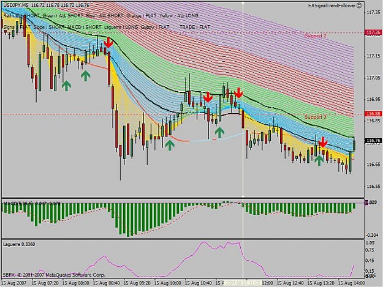Viewport: 383px width, 287px height.
Task: Click the 116.85 price scale value
Action: [x=374, y=121]
